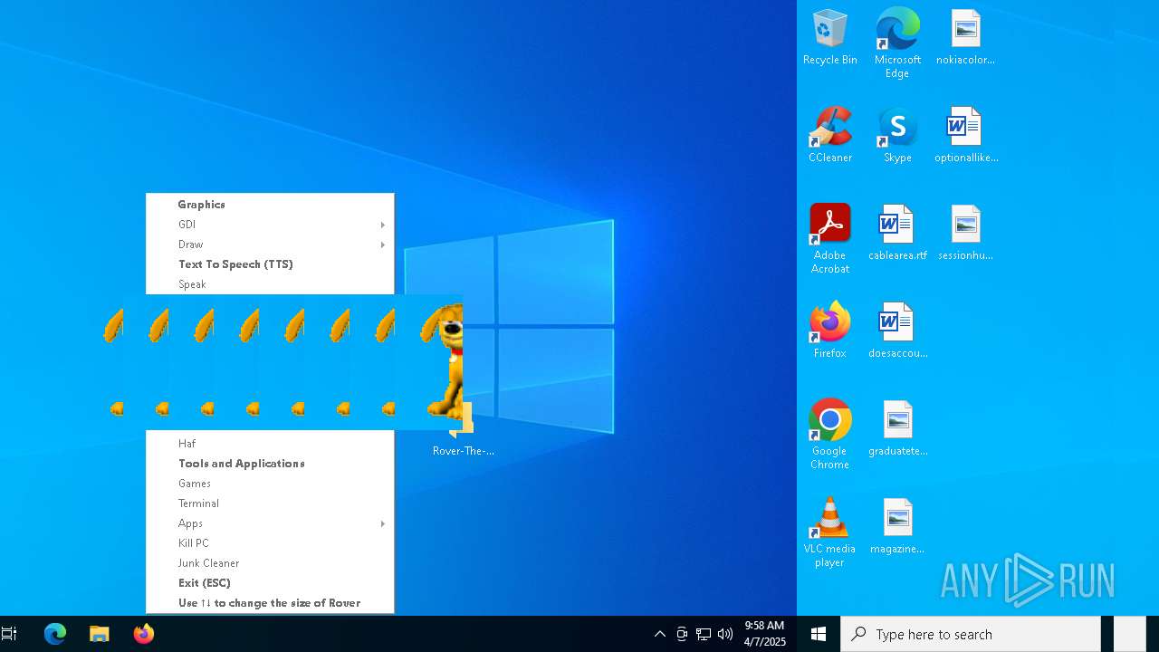Viewport: 1159px width, 652px height.
Task: Open the volume control in tray
Action: click(725, 634)
